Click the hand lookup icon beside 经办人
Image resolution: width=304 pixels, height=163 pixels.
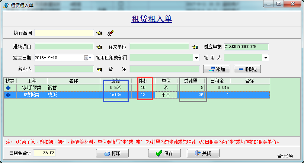point(99,69)
